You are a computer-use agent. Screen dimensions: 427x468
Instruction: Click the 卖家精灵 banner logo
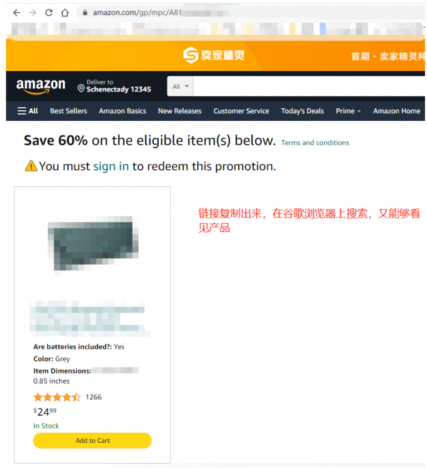214,55
